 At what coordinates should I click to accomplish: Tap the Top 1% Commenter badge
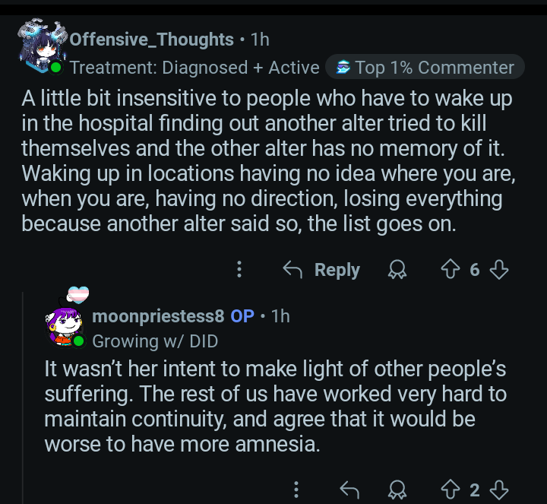pyautogui.click(x=425, y=68)
